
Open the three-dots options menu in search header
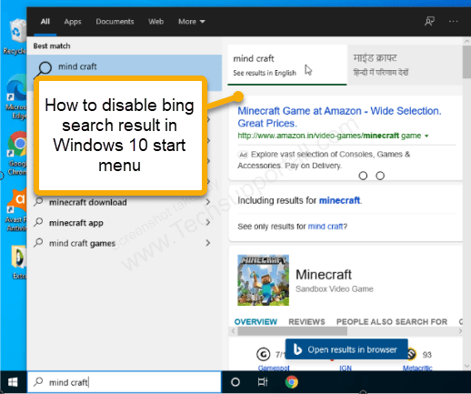[x=454, y=21]
